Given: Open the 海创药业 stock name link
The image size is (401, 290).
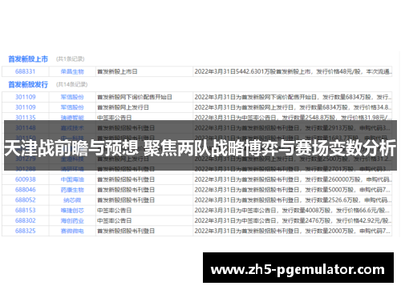Looking at the screenshot, I should coord(72,220).
